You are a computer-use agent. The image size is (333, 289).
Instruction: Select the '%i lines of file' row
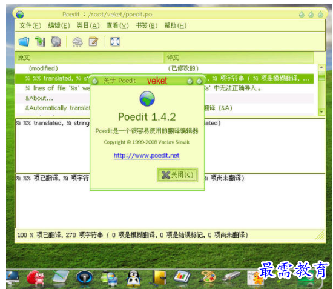53,88
